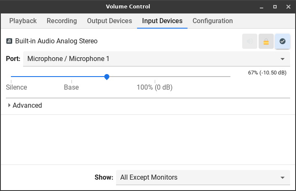Click the Port combo box arrow
Image resolution: width=296 pixels, height=191 pixels.
(x=283, y=59)
